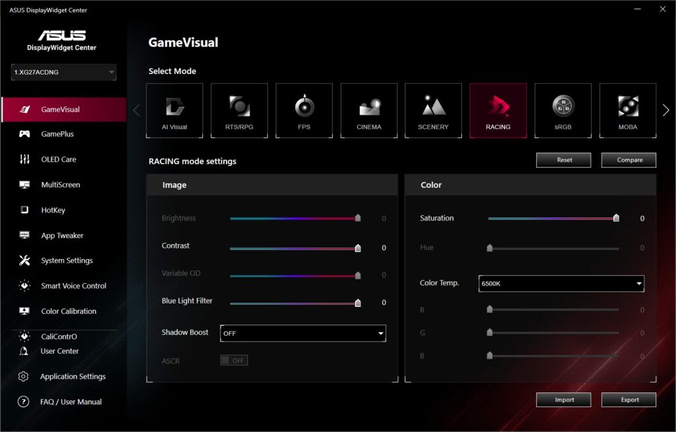Click the App Tweaker icon

tap(24, 235)
